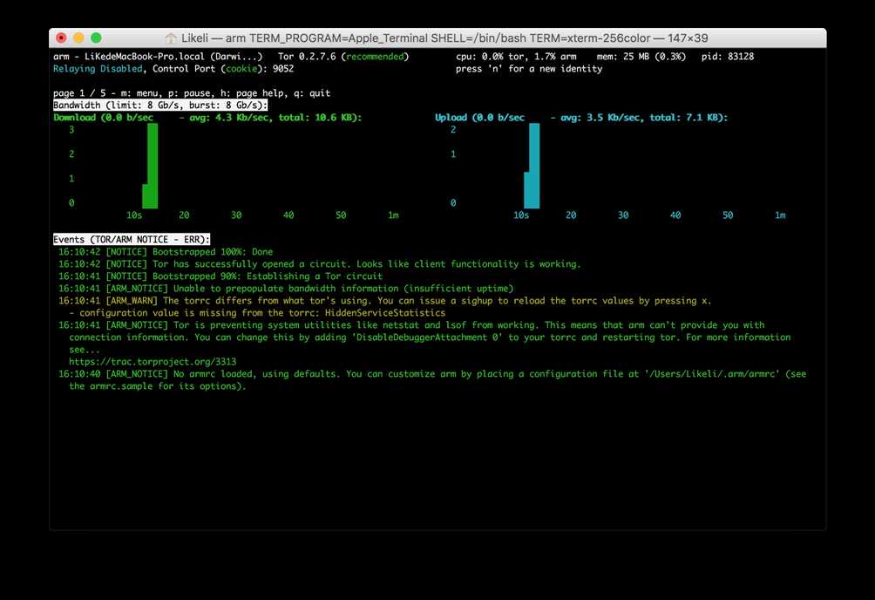Click the '10s' label on download graph
This screenshot has width=875, height=600.
(134, 215)
